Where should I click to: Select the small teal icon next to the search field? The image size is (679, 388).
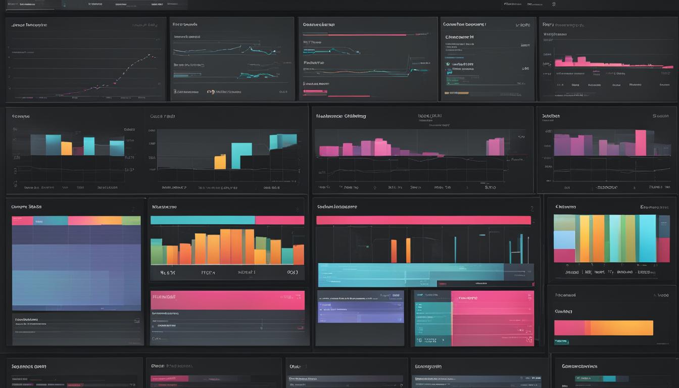click(x=64, y=4)
